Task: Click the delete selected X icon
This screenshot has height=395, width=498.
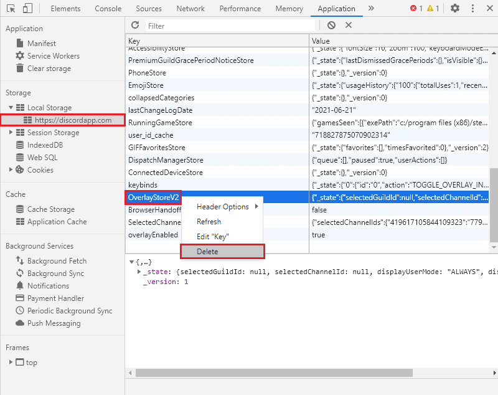Action: 349,26
